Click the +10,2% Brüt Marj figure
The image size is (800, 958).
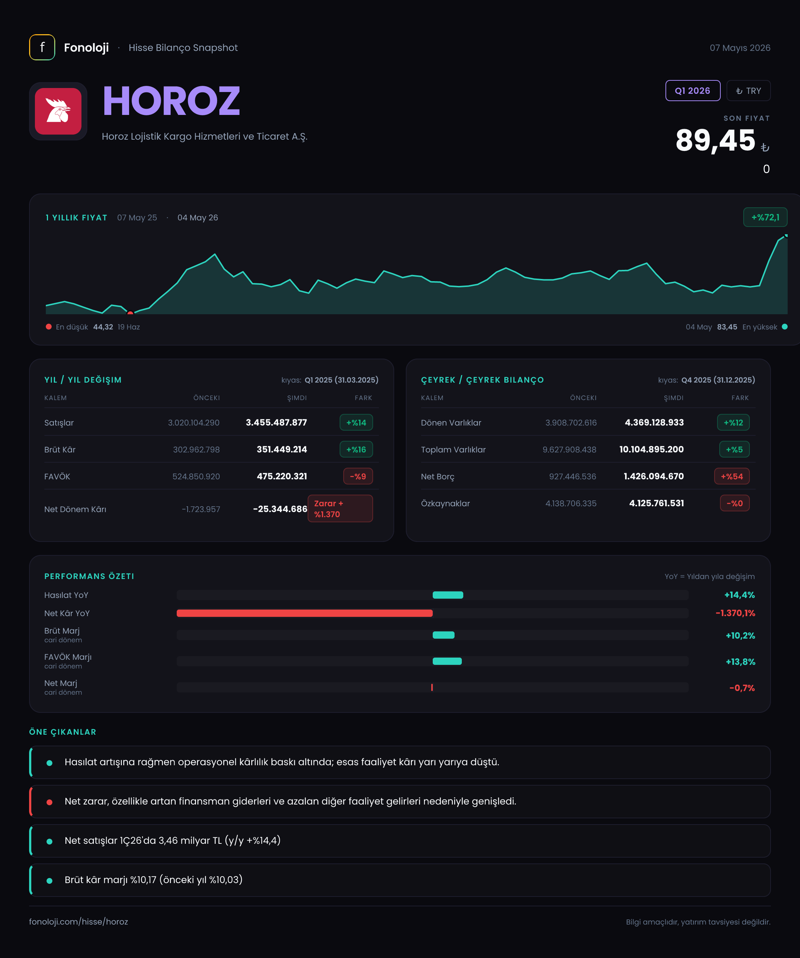click(x=740, y=635)
